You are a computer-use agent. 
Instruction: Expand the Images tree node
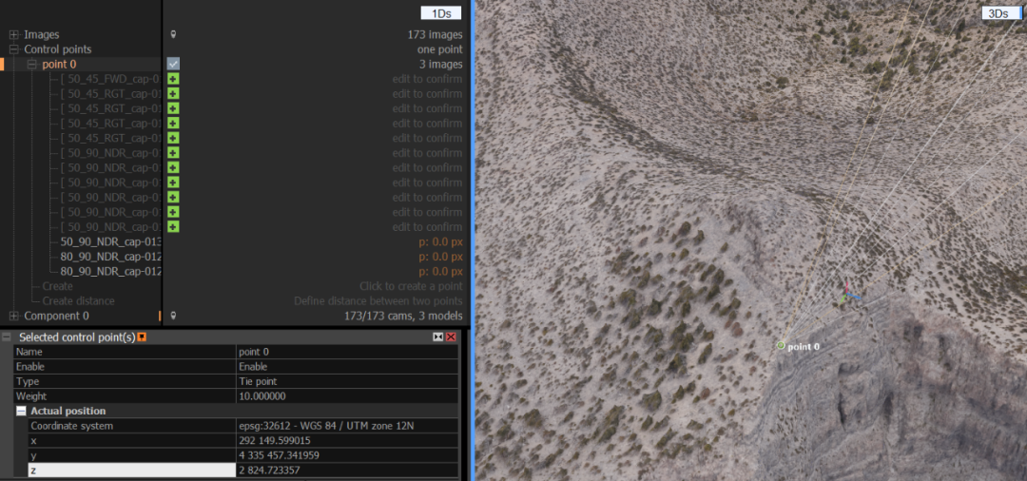13,34
